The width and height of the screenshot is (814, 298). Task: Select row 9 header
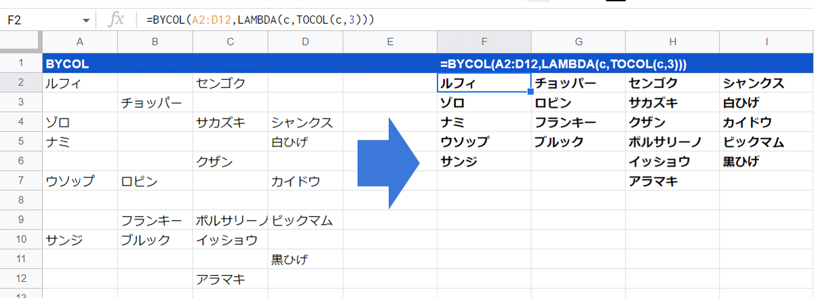tap(21, 221)
